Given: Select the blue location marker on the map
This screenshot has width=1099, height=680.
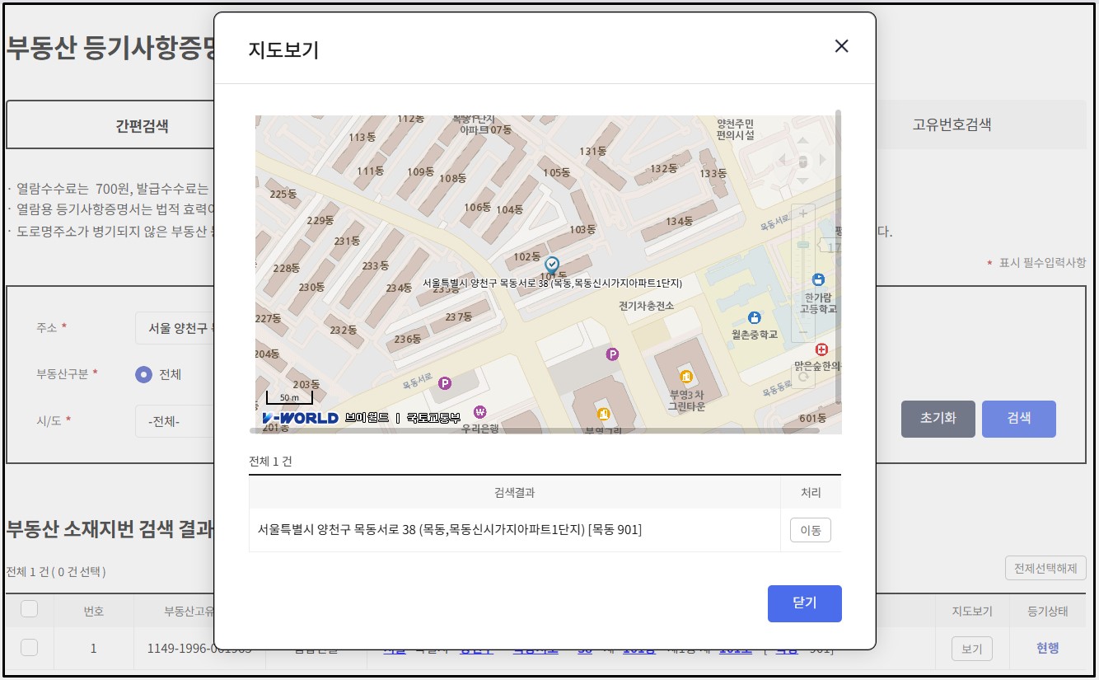Looking at the screenshot, I should (x=552, y=265).
